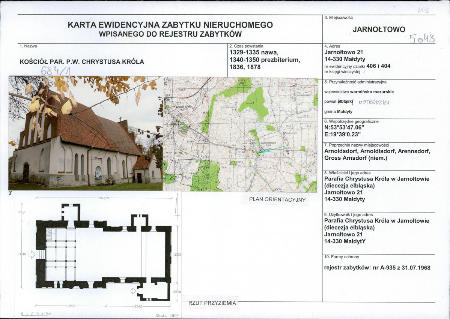Viewport: 450px width, 319px height.
Task: Click the label 'nr księgi wieczystej'
Action: (342, 72)
